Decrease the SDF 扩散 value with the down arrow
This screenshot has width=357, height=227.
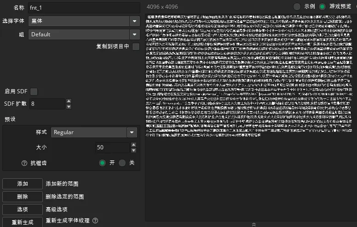[x=69, y=107]
